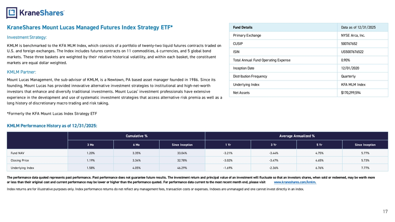The height and width of the screenshot is (222, 395).
Task: Click the Closing Price row label
Action: point(19,162)
